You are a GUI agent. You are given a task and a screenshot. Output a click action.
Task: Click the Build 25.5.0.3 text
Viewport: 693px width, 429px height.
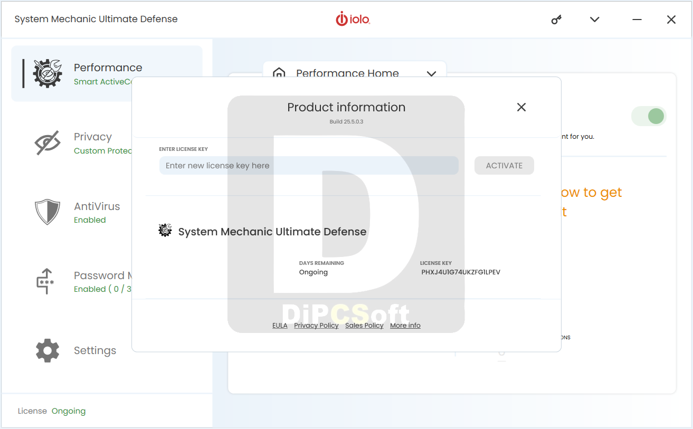[346, 121]
